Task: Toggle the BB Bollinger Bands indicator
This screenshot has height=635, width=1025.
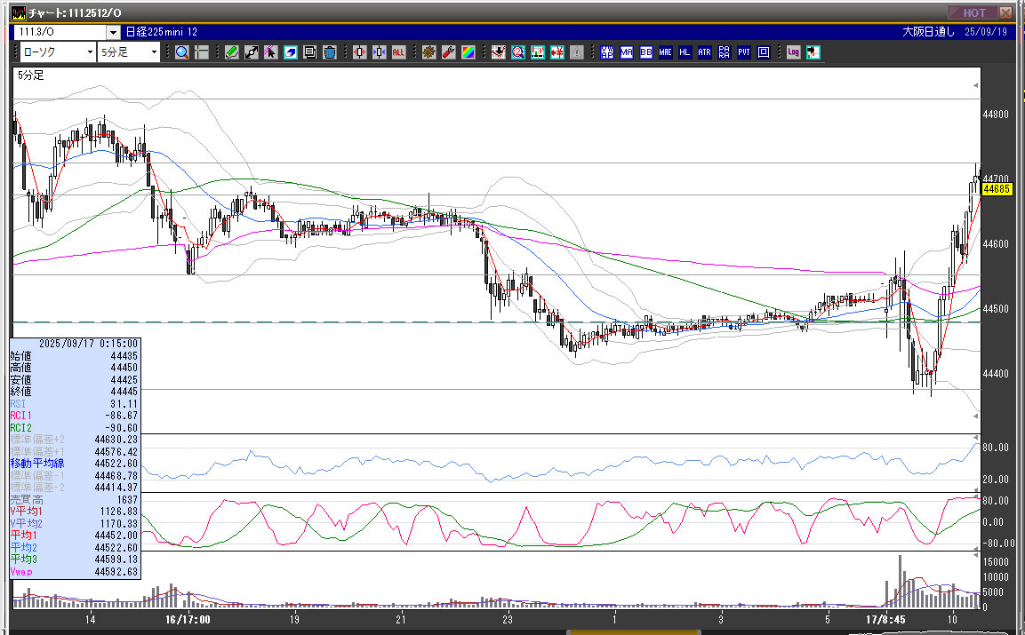Action: (646, 52)
